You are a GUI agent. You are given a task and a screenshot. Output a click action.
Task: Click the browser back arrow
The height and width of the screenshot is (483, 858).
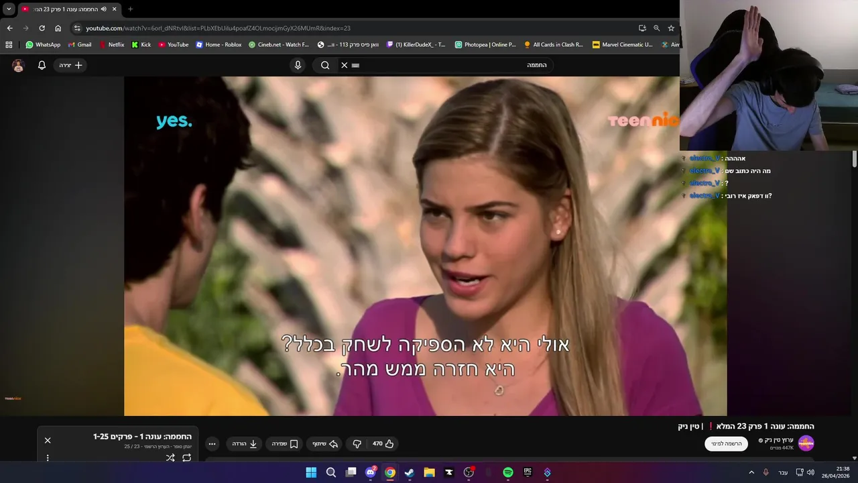point(9,28)
